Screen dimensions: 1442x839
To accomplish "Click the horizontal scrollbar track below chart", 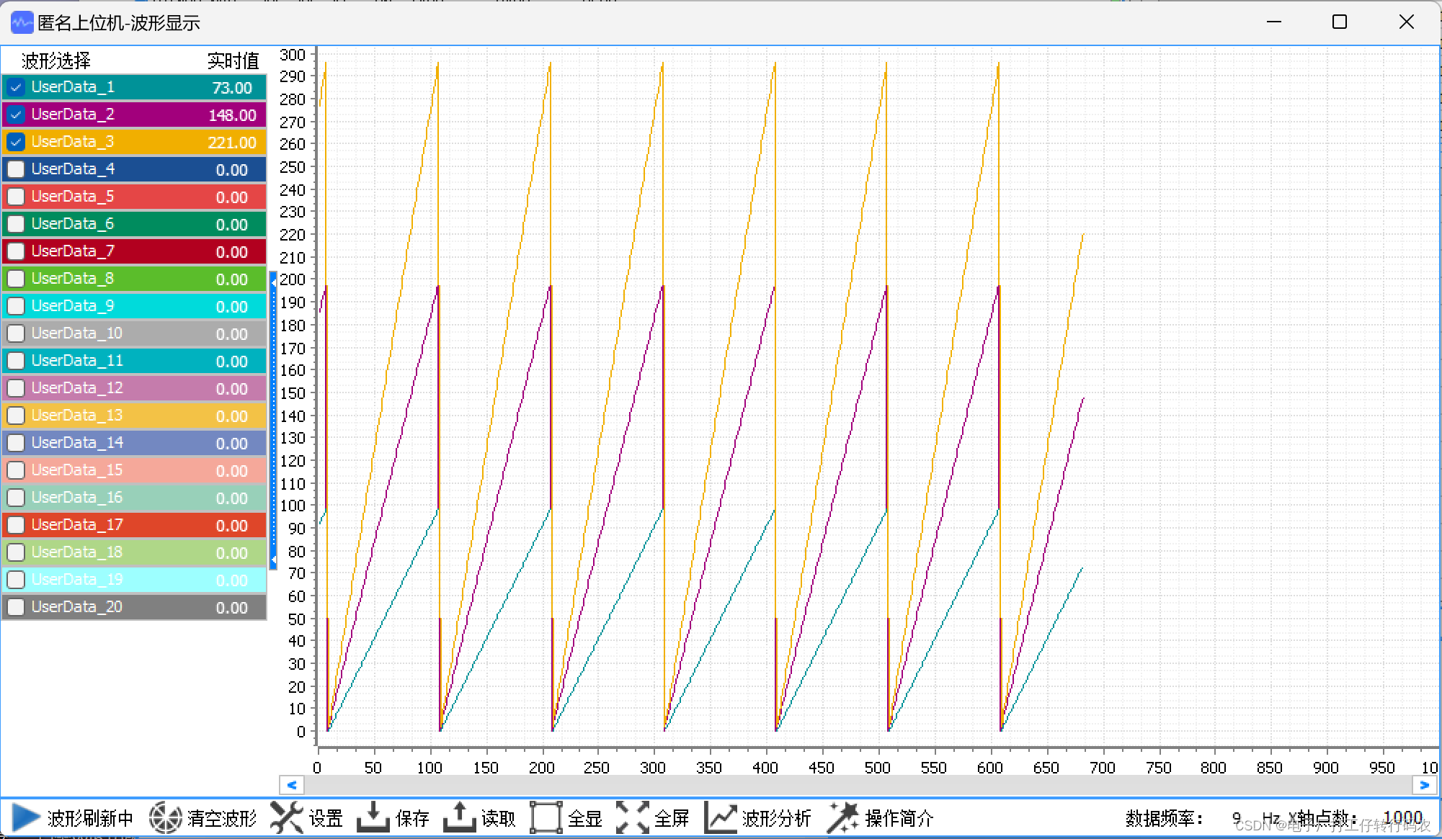I will pos(858,785).
